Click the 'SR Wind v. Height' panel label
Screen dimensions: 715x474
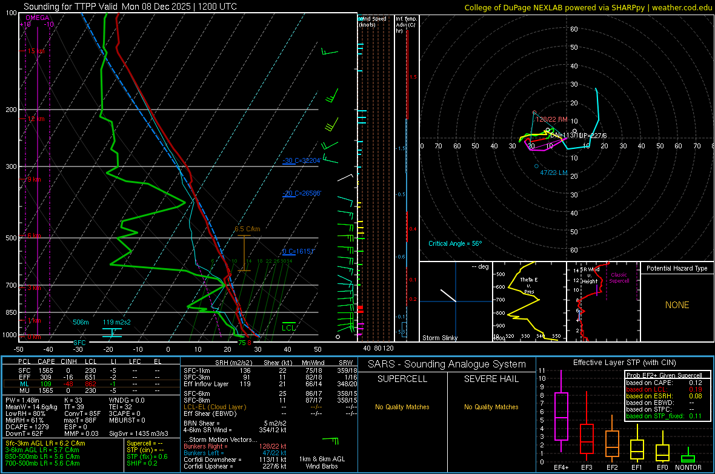(590, 275)
